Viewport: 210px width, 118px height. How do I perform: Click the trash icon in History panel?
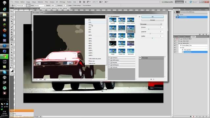coord(206,34)
